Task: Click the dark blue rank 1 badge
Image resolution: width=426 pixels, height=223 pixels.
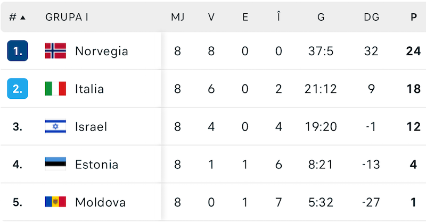Action: 18,51
